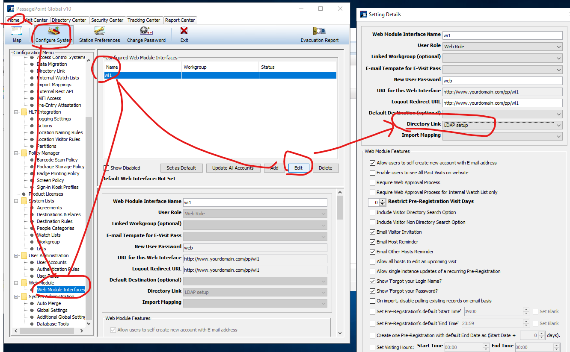
Task: Toggle Email Visitor Invitation checkbox
Action: 372,232
